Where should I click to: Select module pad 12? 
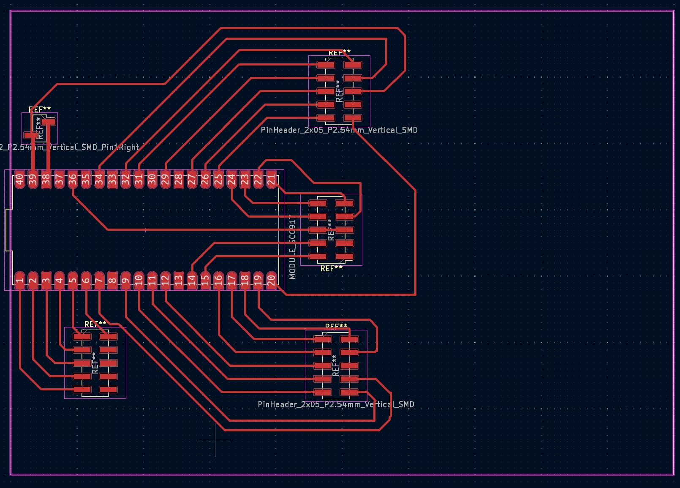point(165,280)
